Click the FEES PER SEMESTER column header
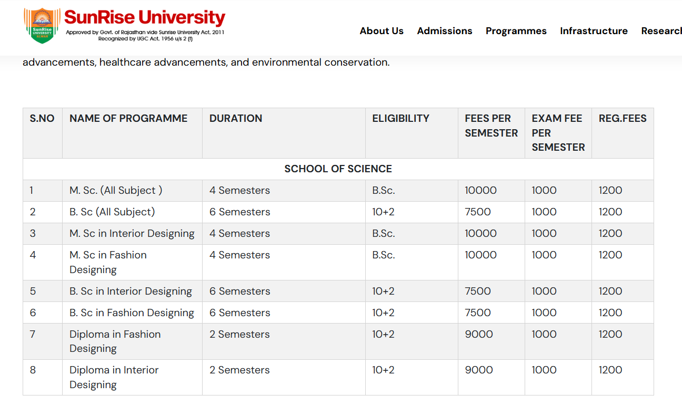Viewport: 682px width, 406px height. tap(491, 126)
